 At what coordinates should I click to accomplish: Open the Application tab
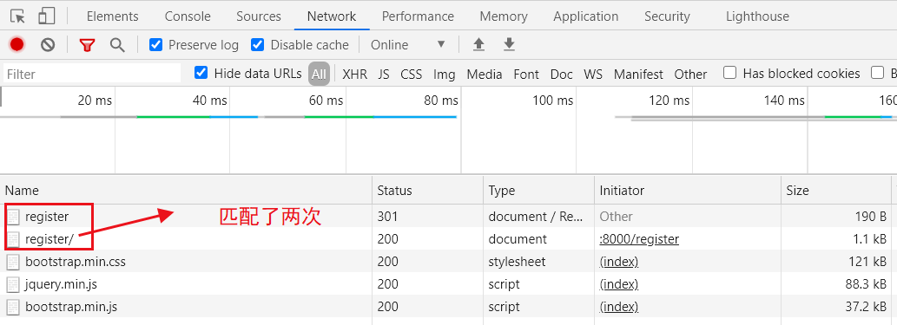coord(586,16)
